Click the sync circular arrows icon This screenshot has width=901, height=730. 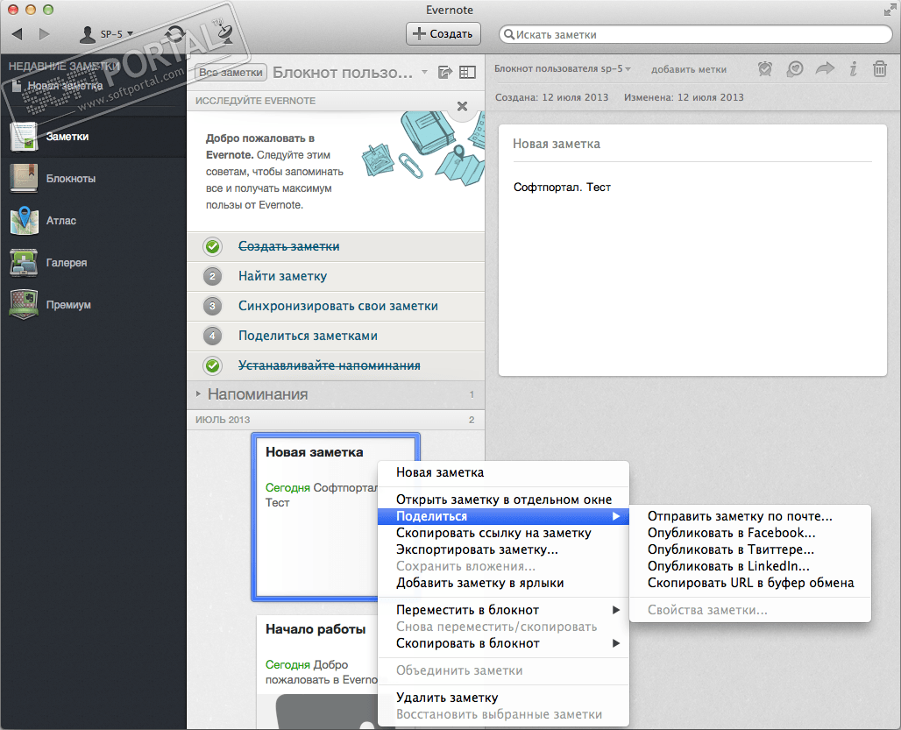(175, 34)
